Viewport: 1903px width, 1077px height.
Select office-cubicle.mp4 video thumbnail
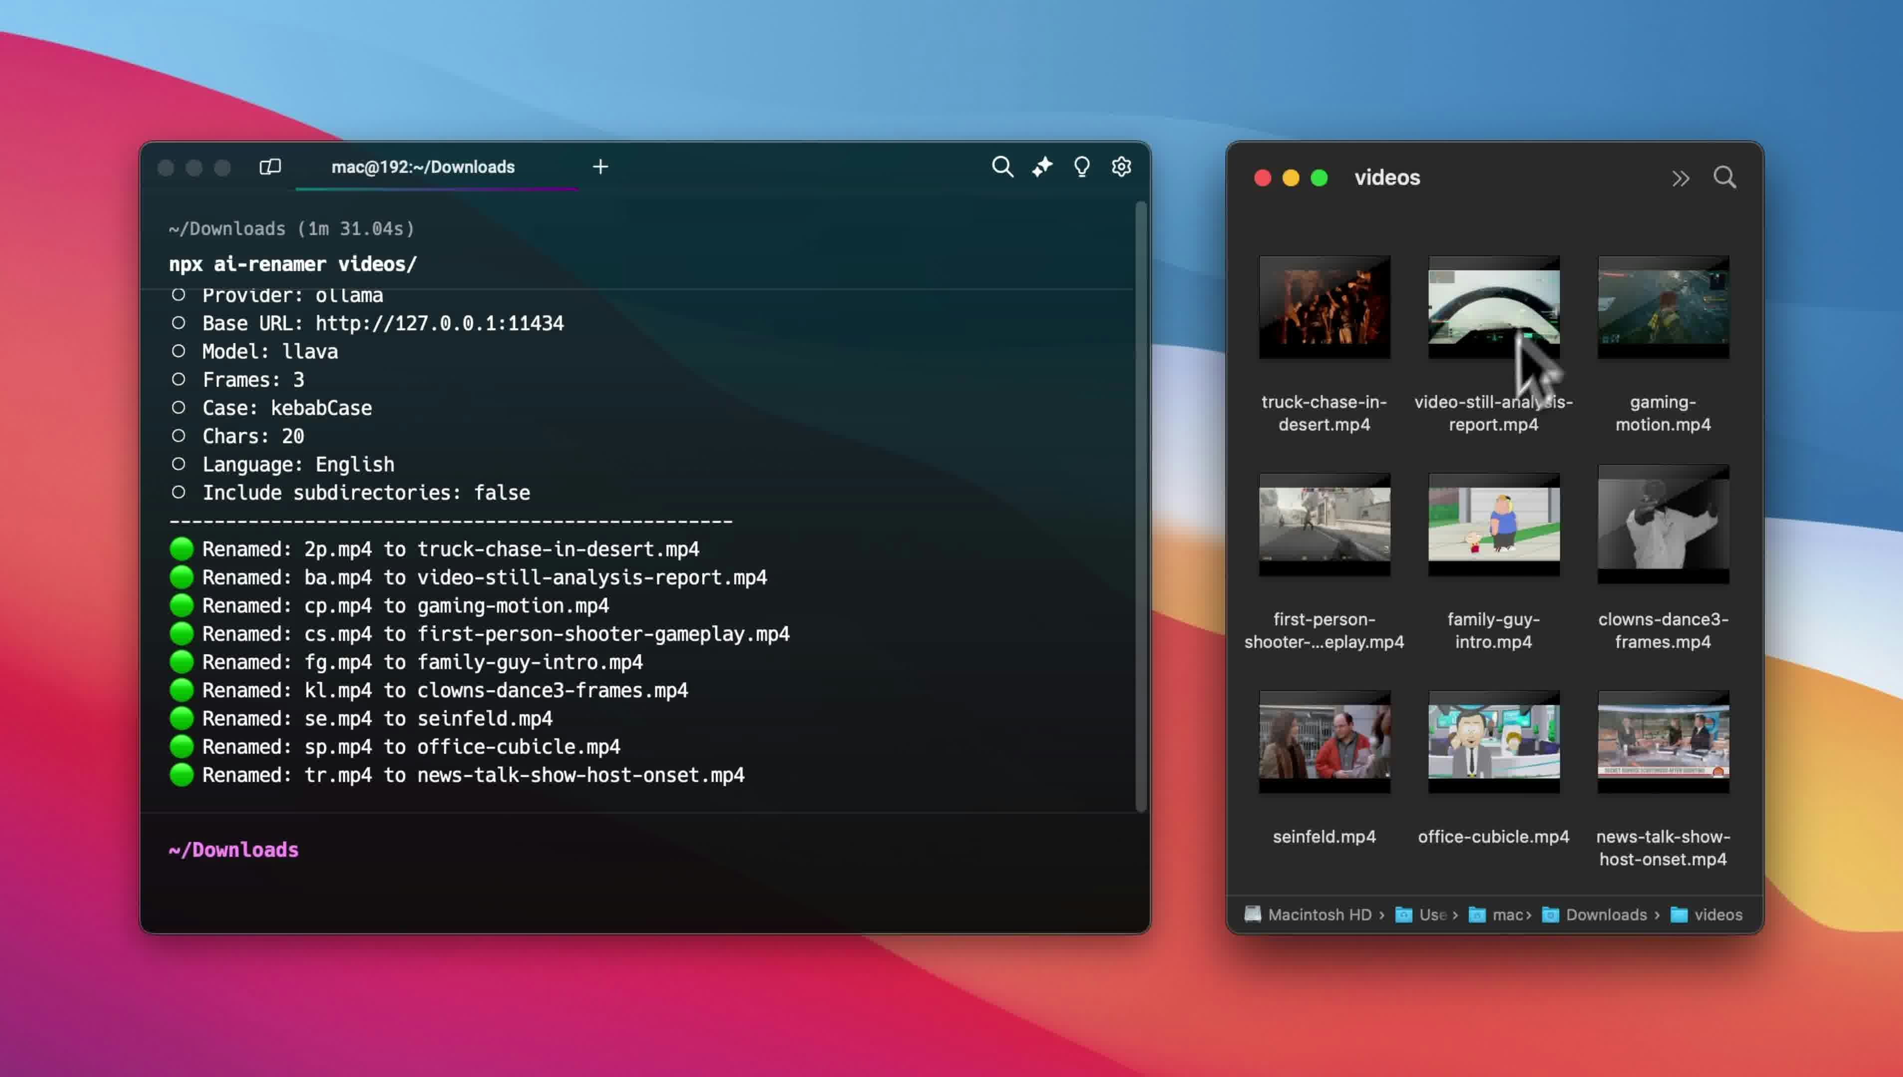[x=1493, y=741]
